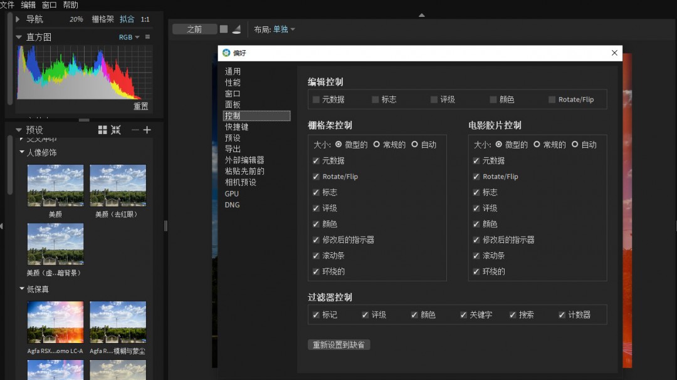Click the collapse-all presets icon
The height and width of the screenshot is (380, 677).
click(116, 130)
